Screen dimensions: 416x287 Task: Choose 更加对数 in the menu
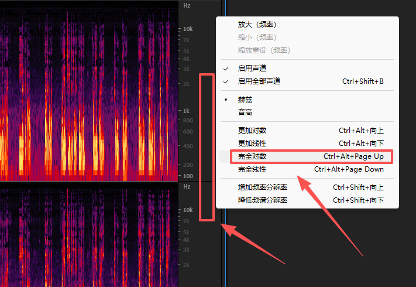click(x=307, y=131)
